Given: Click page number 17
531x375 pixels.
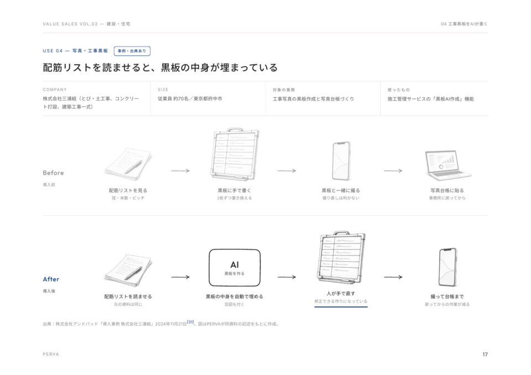Looking at the screenshot, I should click(x=485, y=354).
